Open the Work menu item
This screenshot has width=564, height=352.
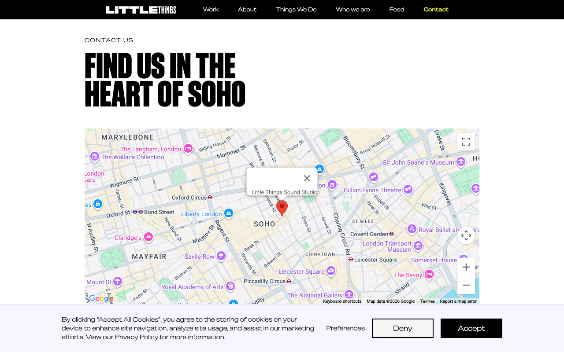211,10
